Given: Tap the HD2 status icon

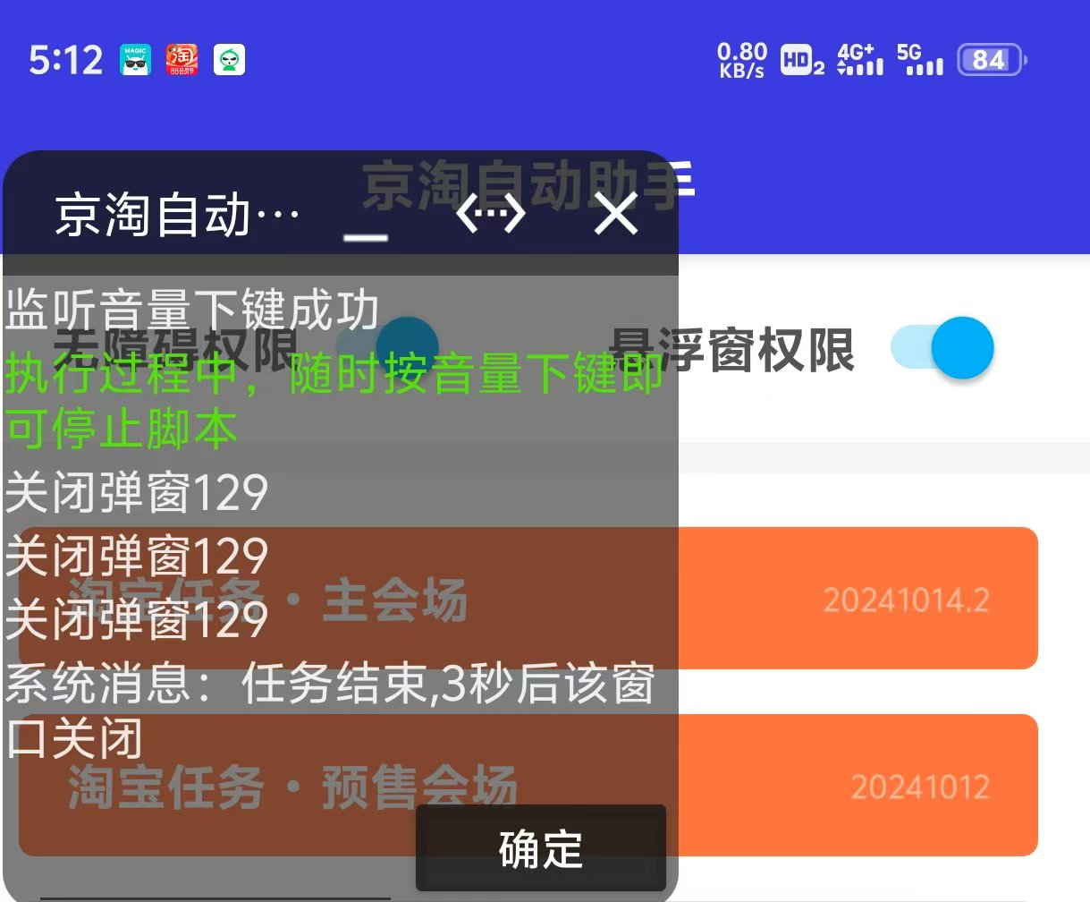Looking at the screenshot, I should click(x=801, y=60).
